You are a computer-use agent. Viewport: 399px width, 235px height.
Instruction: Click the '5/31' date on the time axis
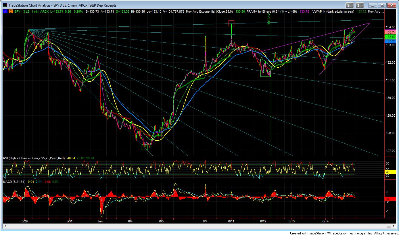coord(69,221)
